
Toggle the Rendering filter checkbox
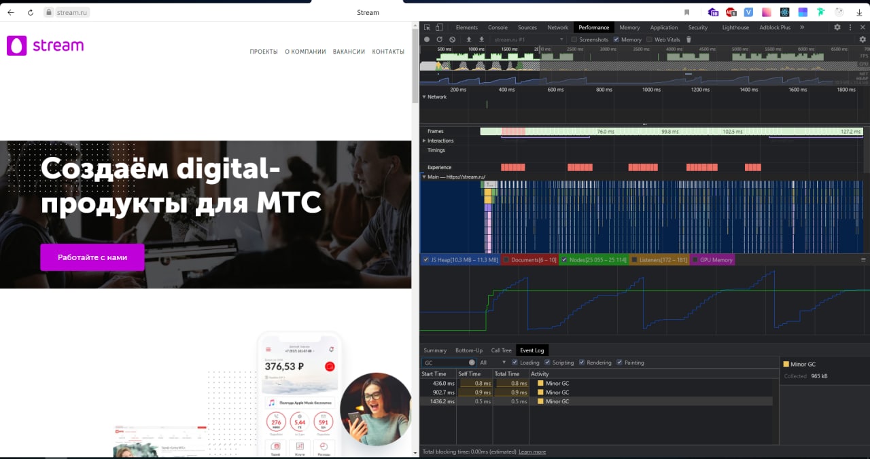[582, 363]
